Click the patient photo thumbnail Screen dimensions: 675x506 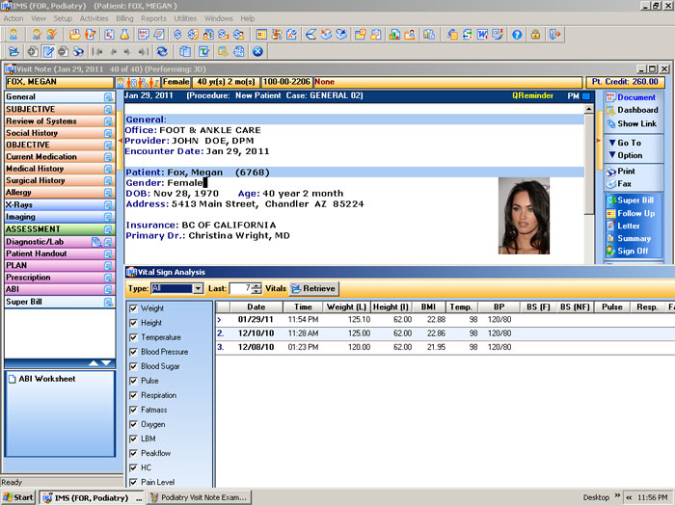tap(524, 216)
